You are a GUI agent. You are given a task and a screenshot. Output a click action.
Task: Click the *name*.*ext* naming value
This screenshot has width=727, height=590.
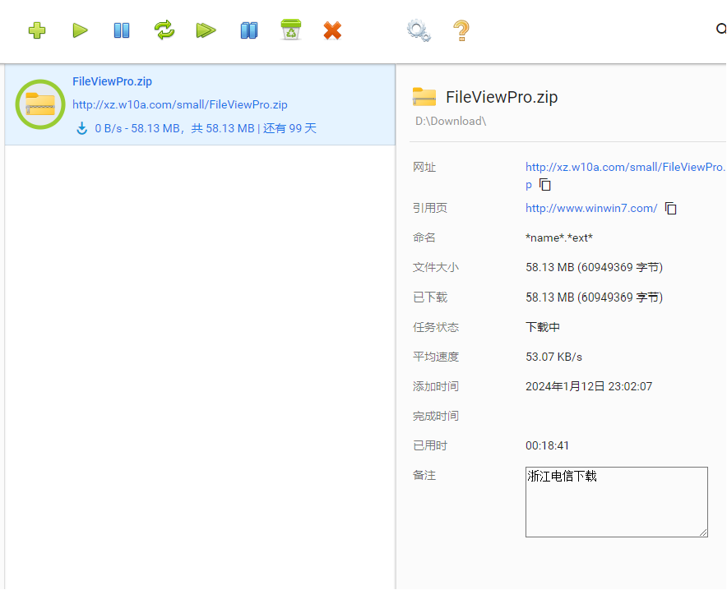[x=559, y=238]
